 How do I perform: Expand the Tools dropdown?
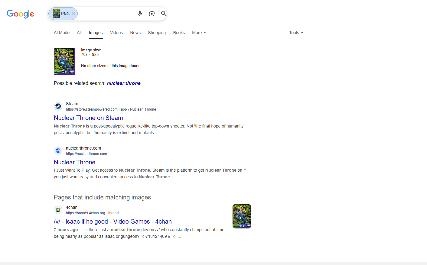click(296, 33)
